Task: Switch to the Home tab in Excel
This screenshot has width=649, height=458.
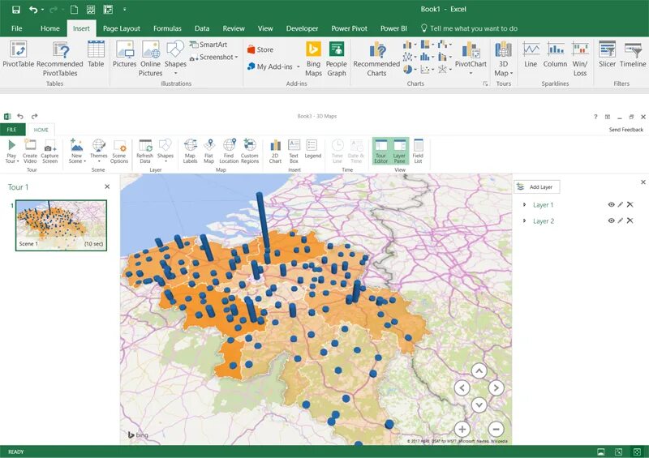Action: (50, 28)
